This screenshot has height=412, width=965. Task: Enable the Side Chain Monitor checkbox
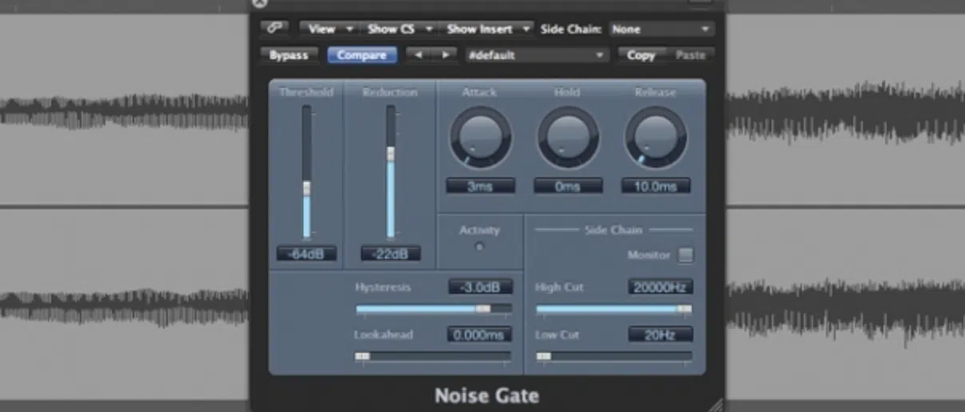tap(686, 255)
